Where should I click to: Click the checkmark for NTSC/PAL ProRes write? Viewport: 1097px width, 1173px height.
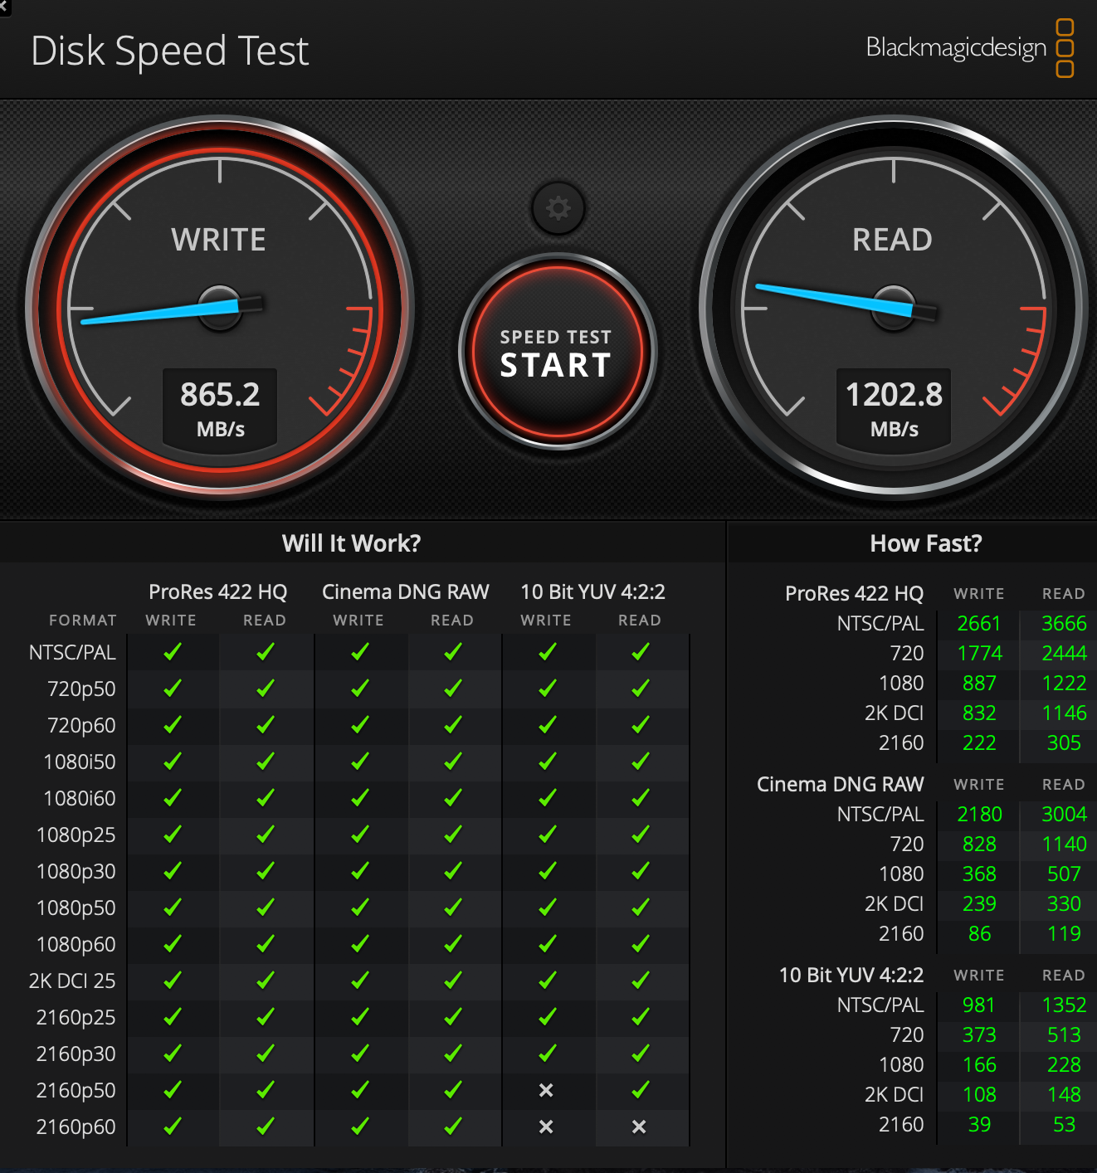(172, 652)
